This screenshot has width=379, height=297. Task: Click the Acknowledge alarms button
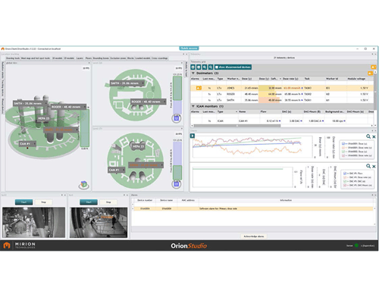click(x=254, y=236)
